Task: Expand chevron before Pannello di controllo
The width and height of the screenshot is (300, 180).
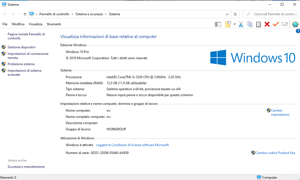Action: 36,14
